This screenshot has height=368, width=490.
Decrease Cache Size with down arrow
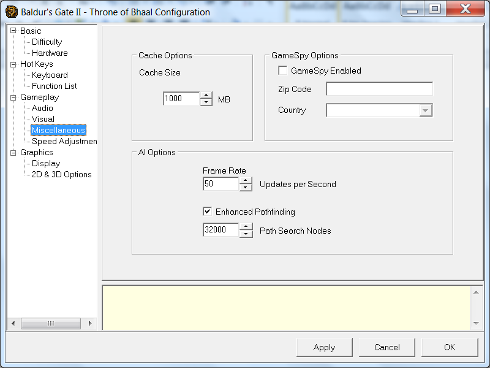[x=206, y=102]
